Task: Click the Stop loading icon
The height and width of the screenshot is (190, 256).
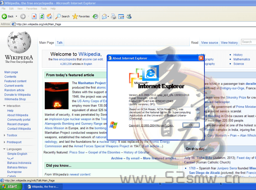Action: point(34,16)
